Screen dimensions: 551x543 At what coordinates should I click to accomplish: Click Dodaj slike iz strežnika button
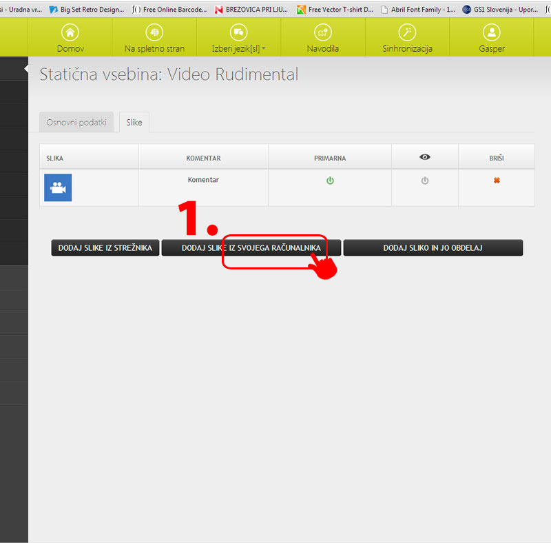coord(105,248)
